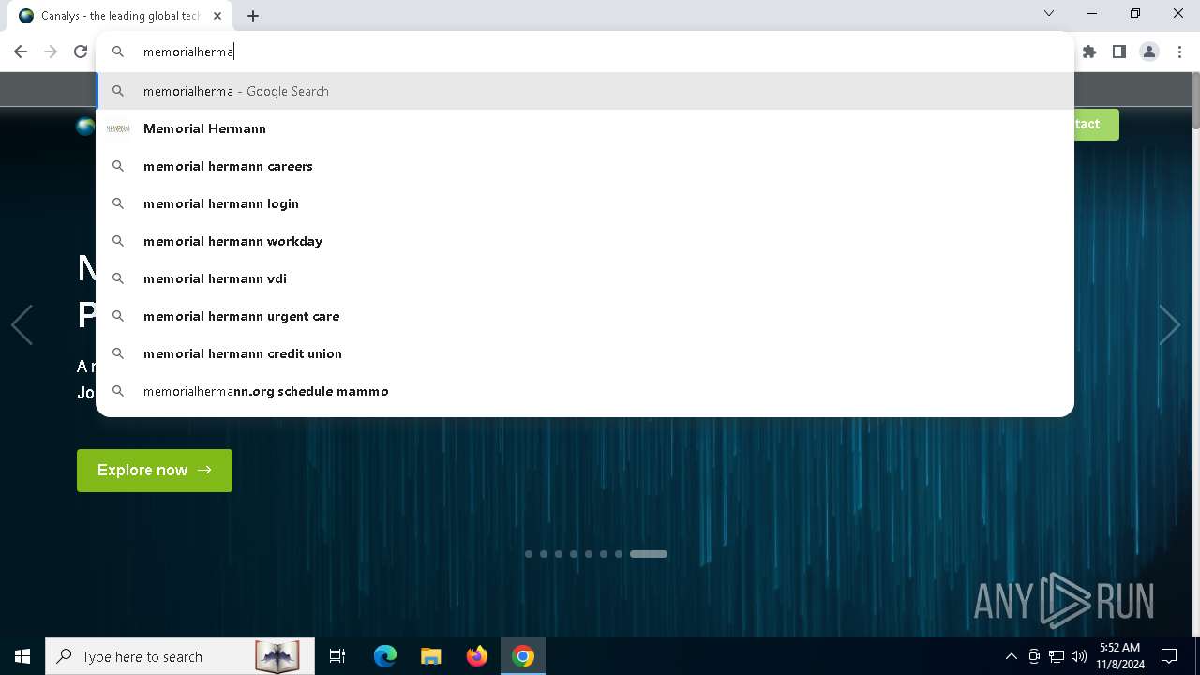Go to next carousel slide arrow
The image size is (1200, 675).
[1169, 324]
